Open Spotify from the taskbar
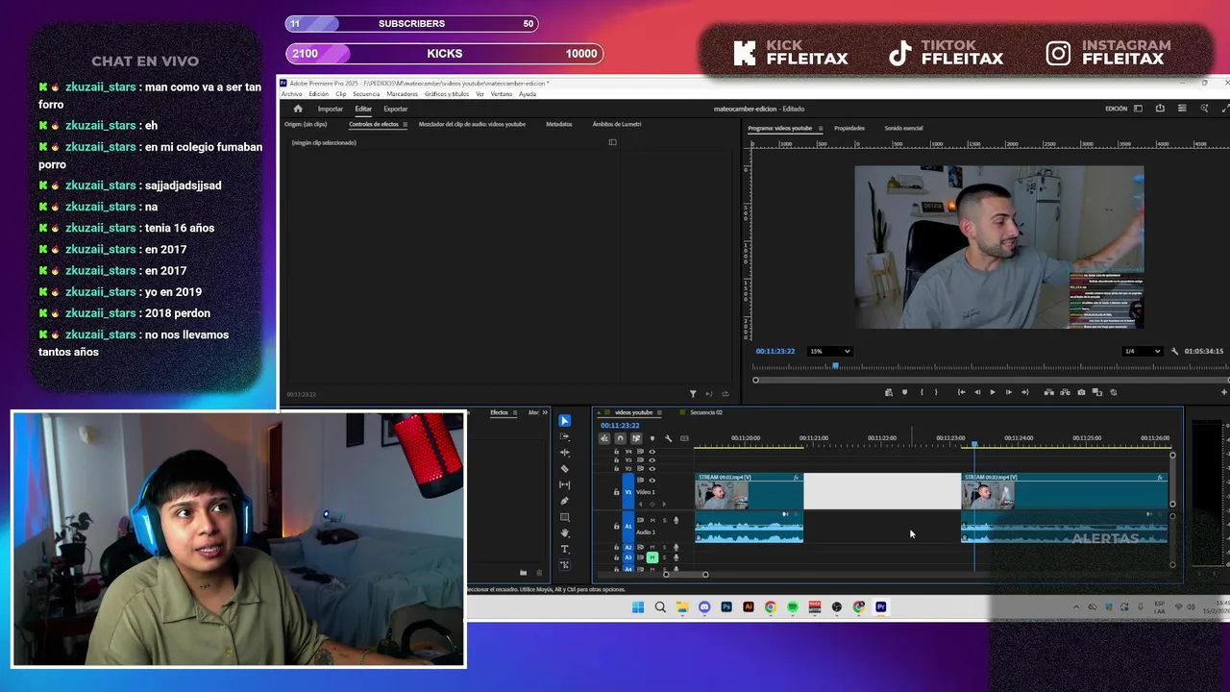 coord(792,607)
